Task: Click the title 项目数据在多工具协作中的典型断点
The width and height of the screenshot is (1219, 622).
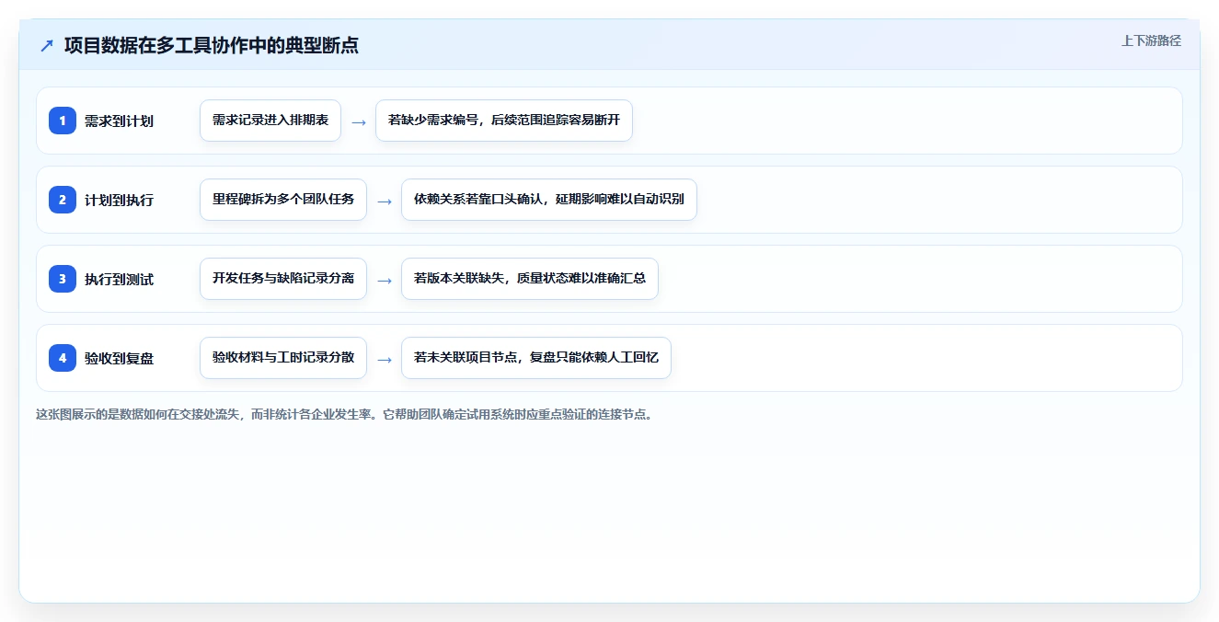Action: point(212,45)
